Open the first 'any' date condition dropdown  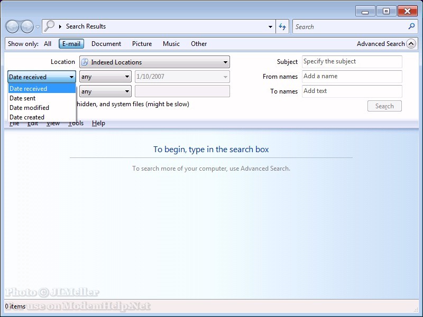tap(105, 77)
